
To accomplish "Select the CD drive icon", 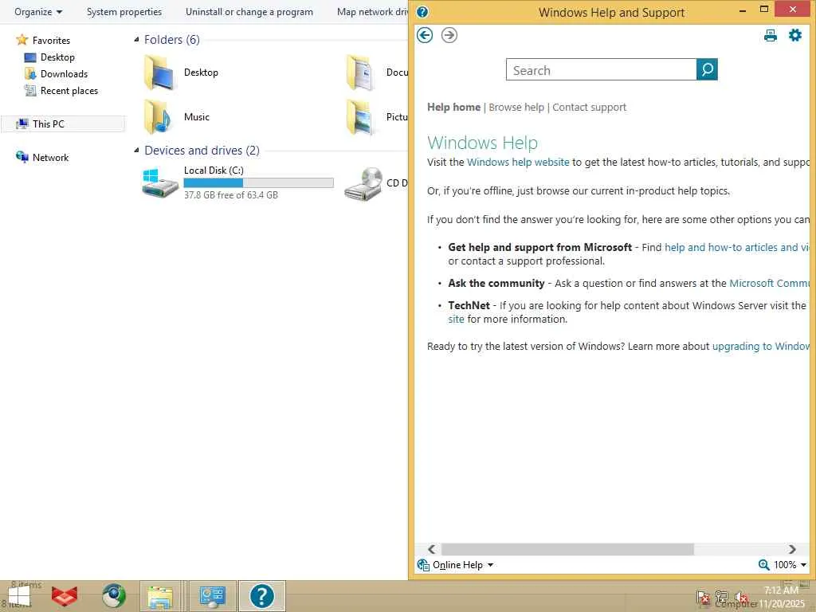I will pyautogui.click(x=363, y=183).
